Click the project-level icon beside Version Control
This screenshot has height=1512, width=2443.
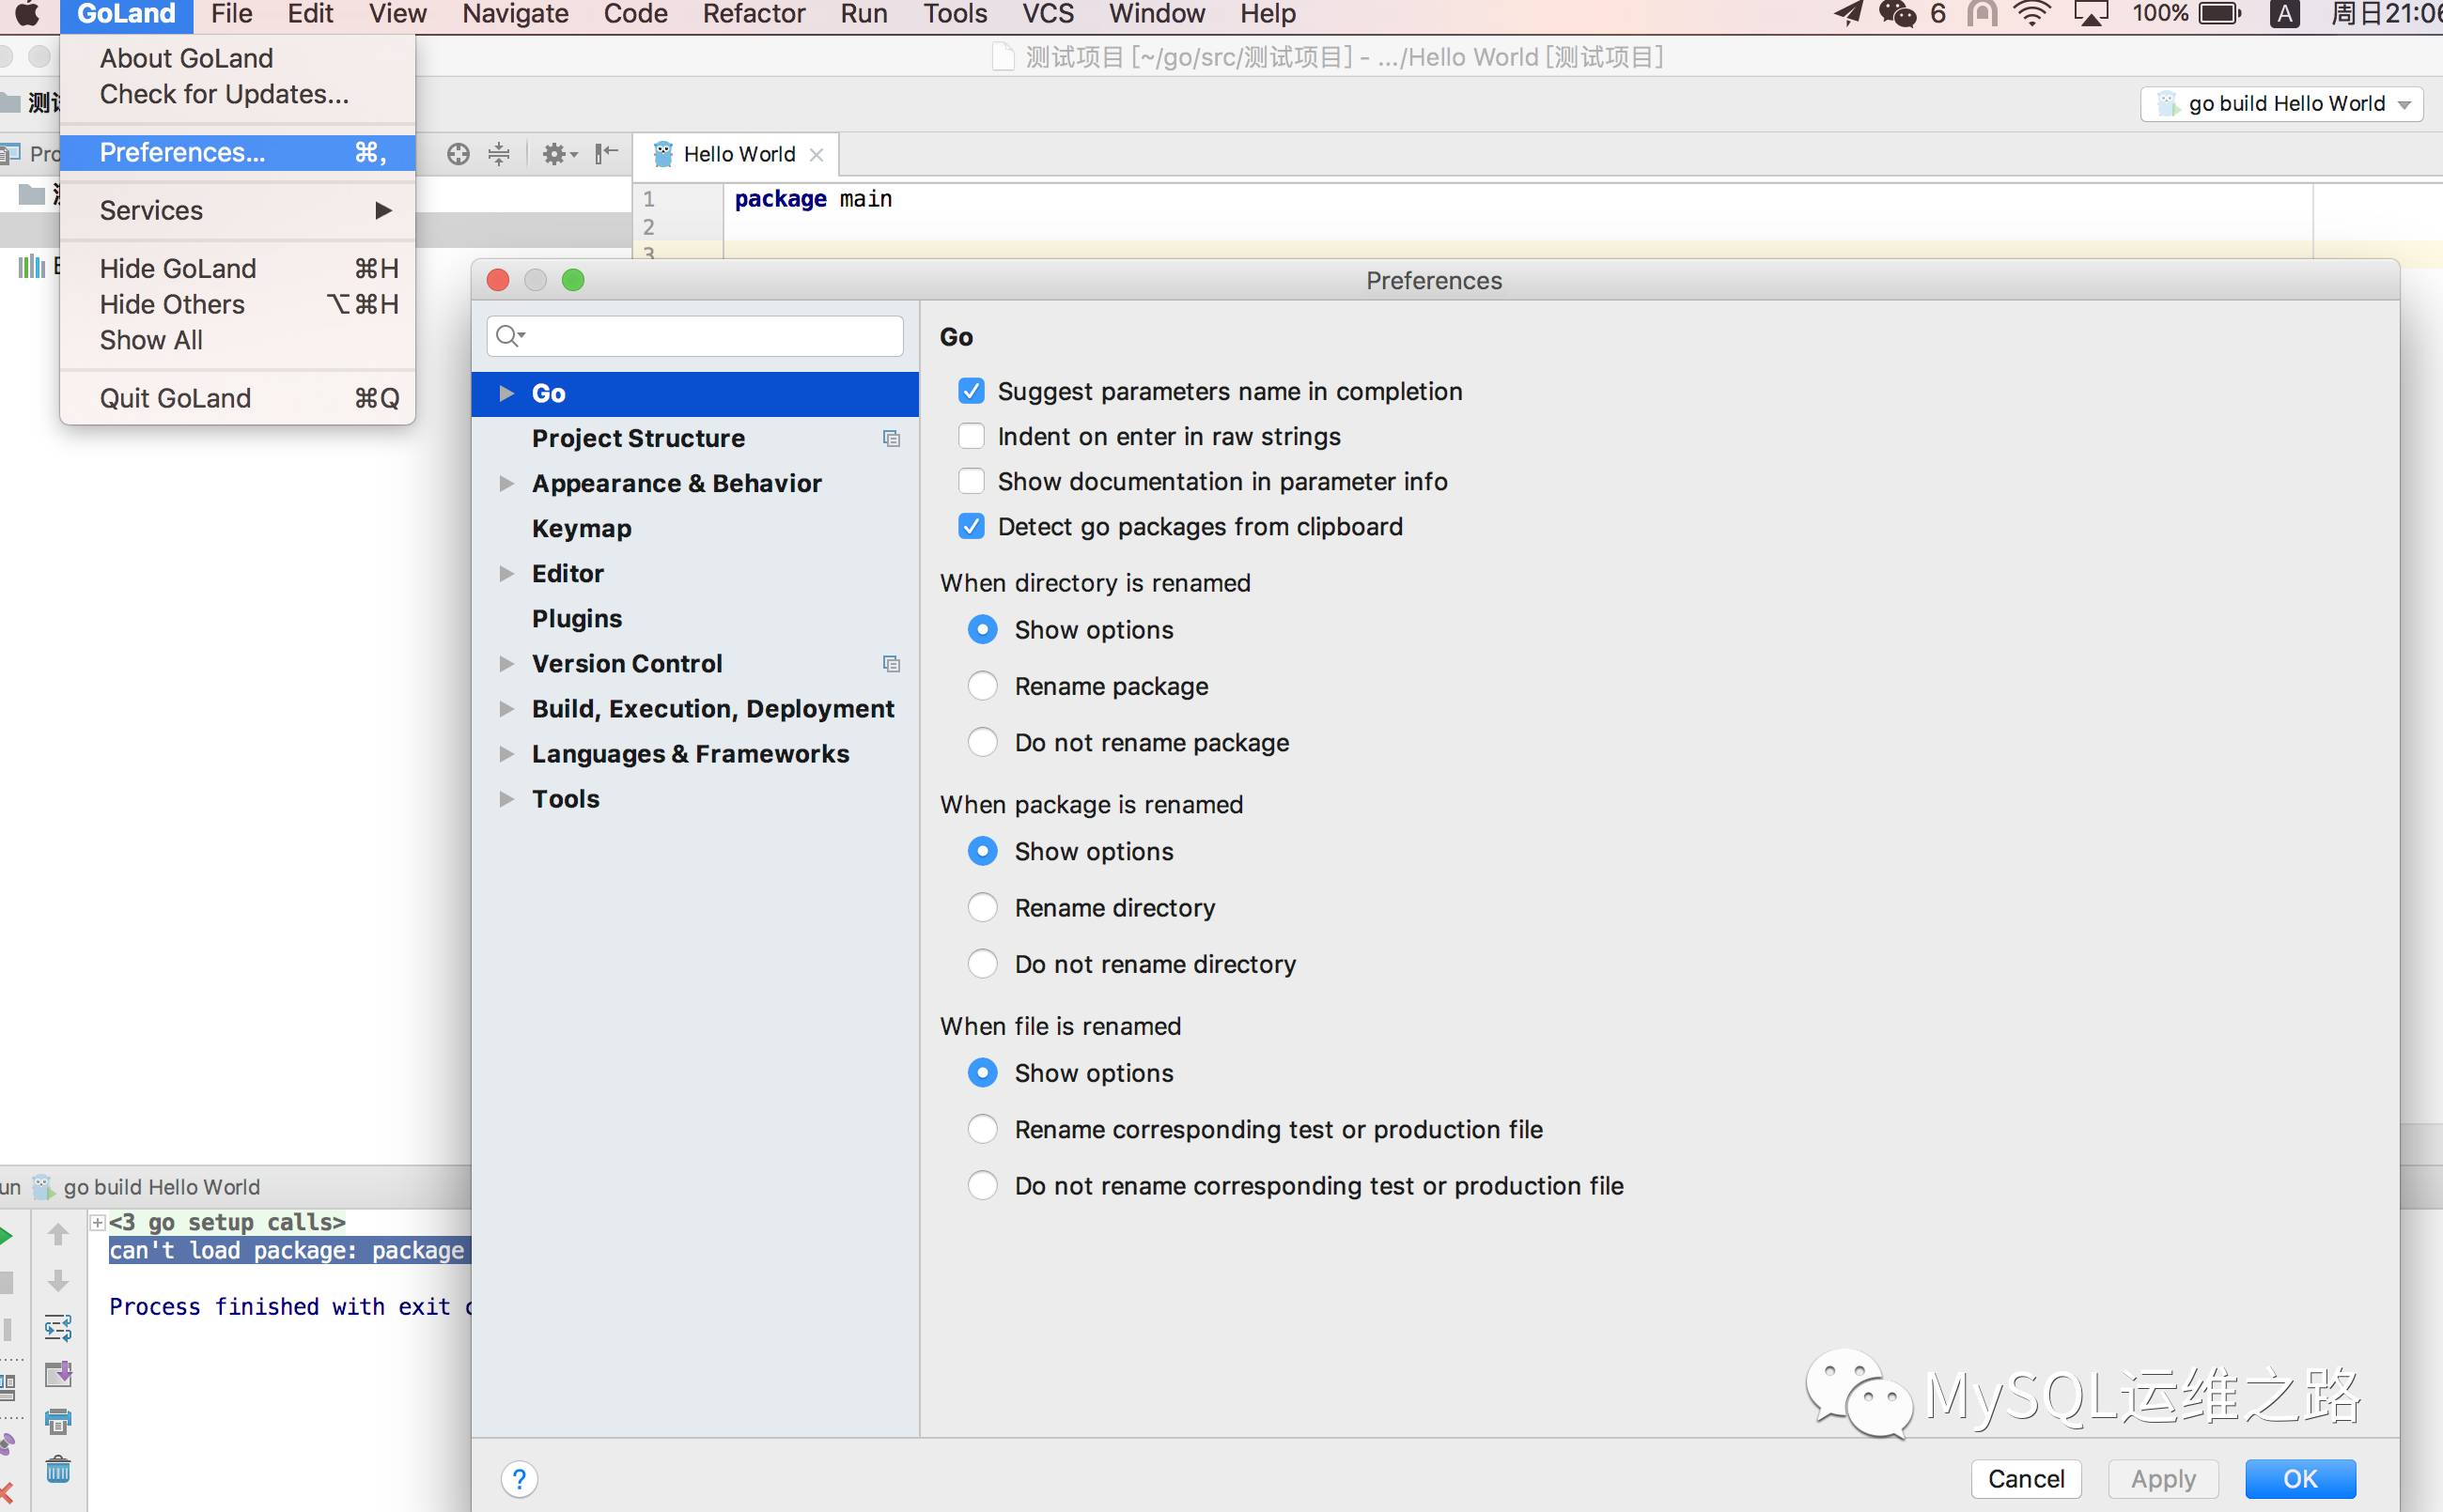[x=892, y=664]
